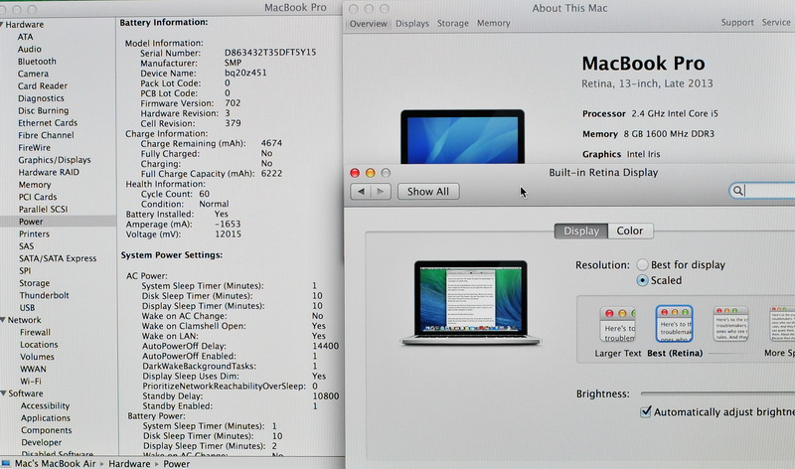This screenshot has height=469, width=795.
Task: Click the search magnifier in Display preferences
Action: [x=737, y=191]
